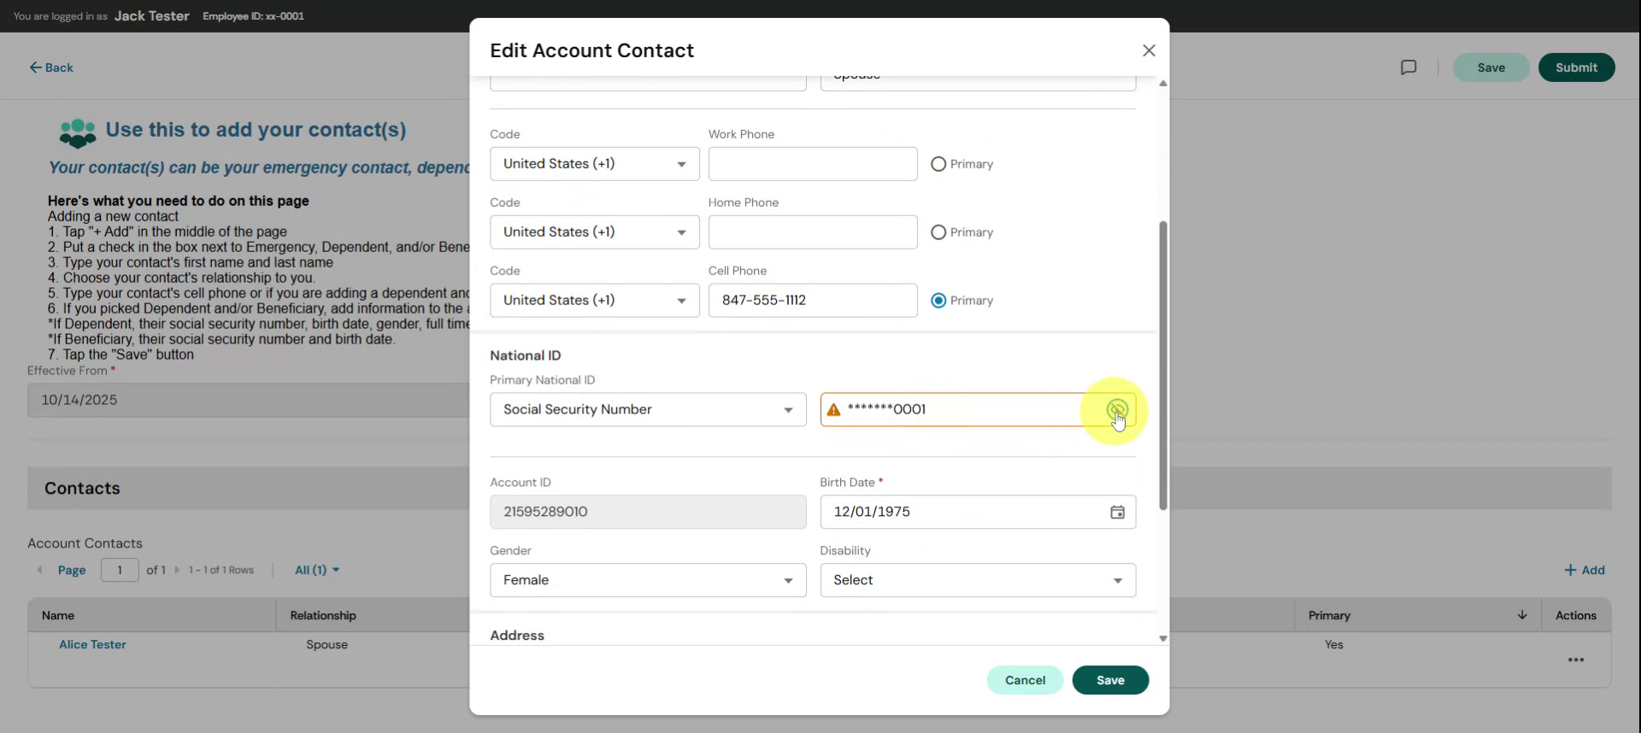
Task: Click the Cancel button
Action: click(1024, 680)
